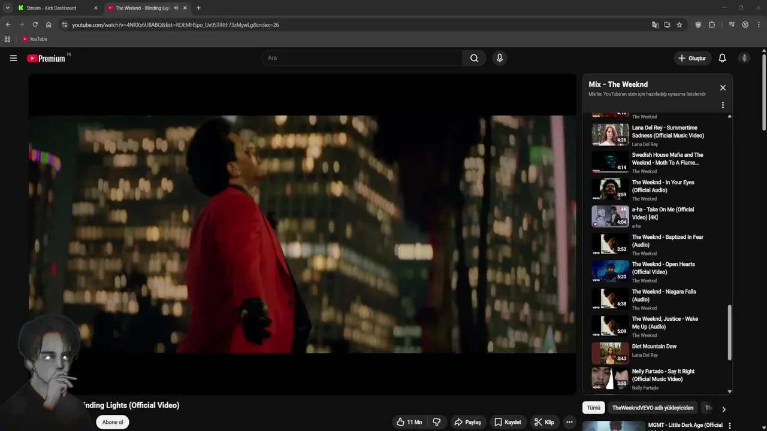
Task: Open MGMT - Little Dark Age recommendation
Action: click(653, 426)
